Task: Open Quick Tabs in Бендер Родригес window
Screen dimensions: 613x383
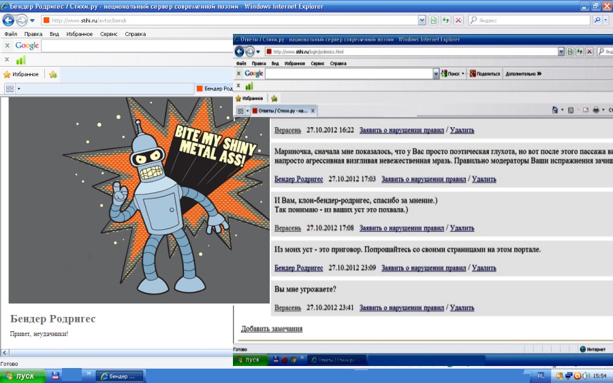Action: 10,89
